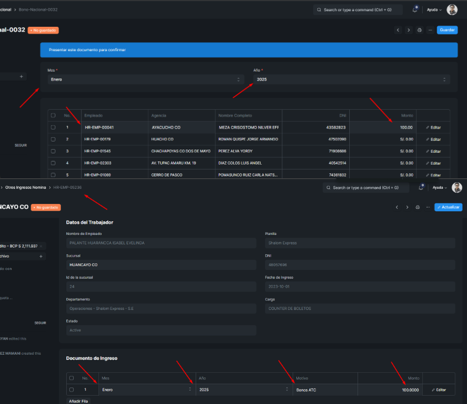The width and height of the screenshot is (467, 404).
Task: Click the Nombre de Empleado field PALANTE HUARANCCA
Action: click(161, 243)
